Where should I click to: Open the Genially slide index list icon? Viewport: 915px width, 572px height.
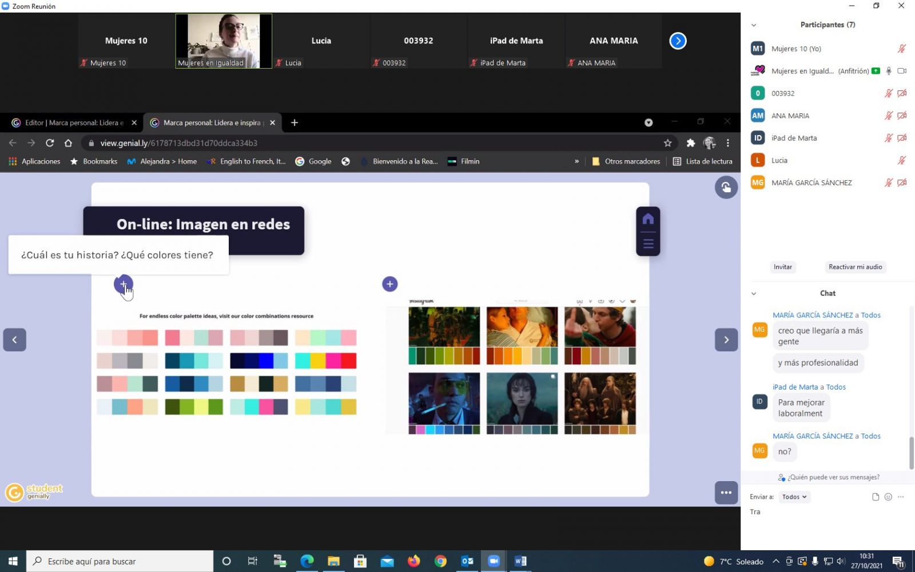(648, 244)
